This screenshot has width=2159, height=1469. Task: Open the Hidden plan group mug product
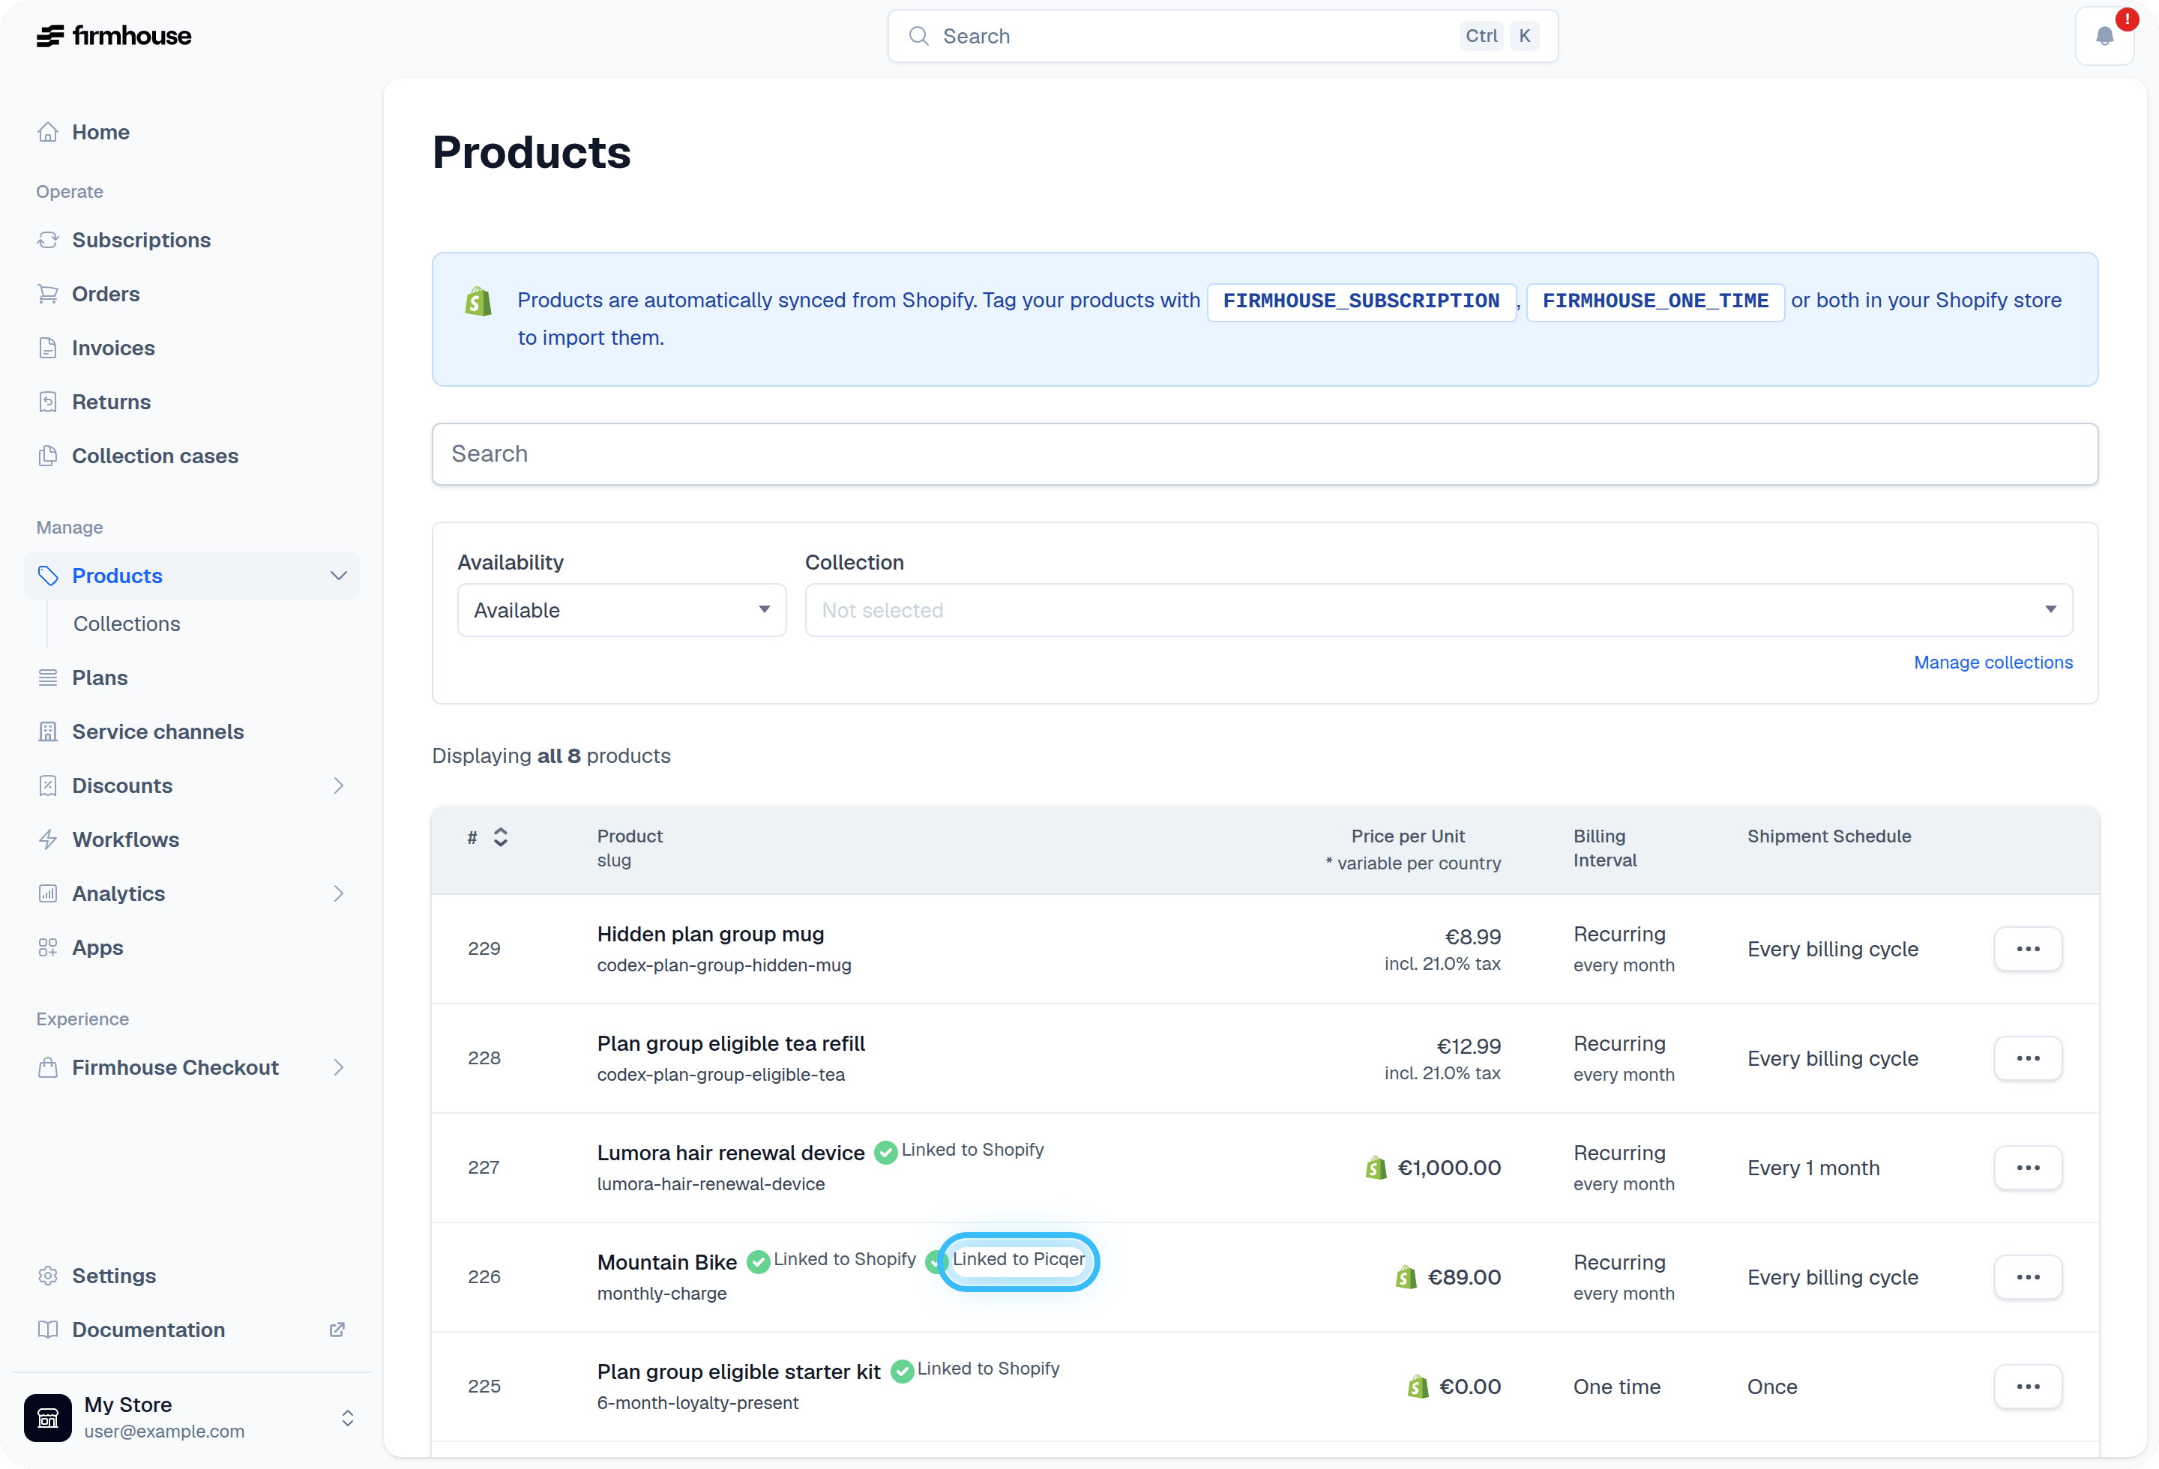711,933
